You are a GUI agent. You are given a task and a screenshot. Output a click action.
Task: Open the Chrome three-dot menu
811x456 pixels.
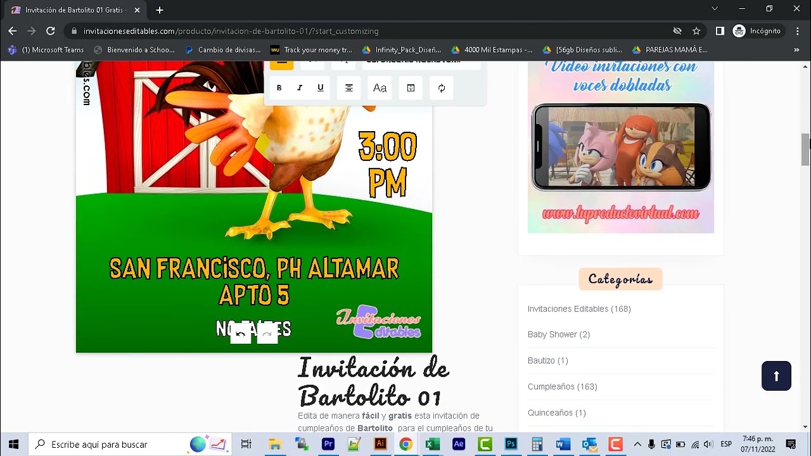click(797, 31)
